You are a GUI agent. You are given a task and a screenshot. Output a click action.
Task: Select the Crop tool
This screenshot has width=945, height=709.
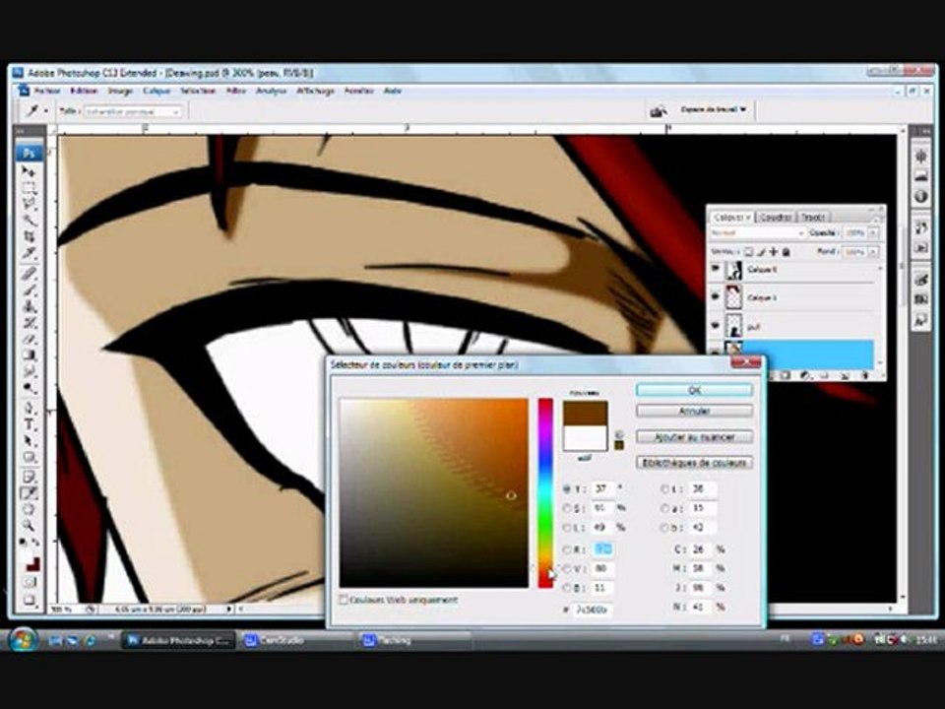coord(29,237)
